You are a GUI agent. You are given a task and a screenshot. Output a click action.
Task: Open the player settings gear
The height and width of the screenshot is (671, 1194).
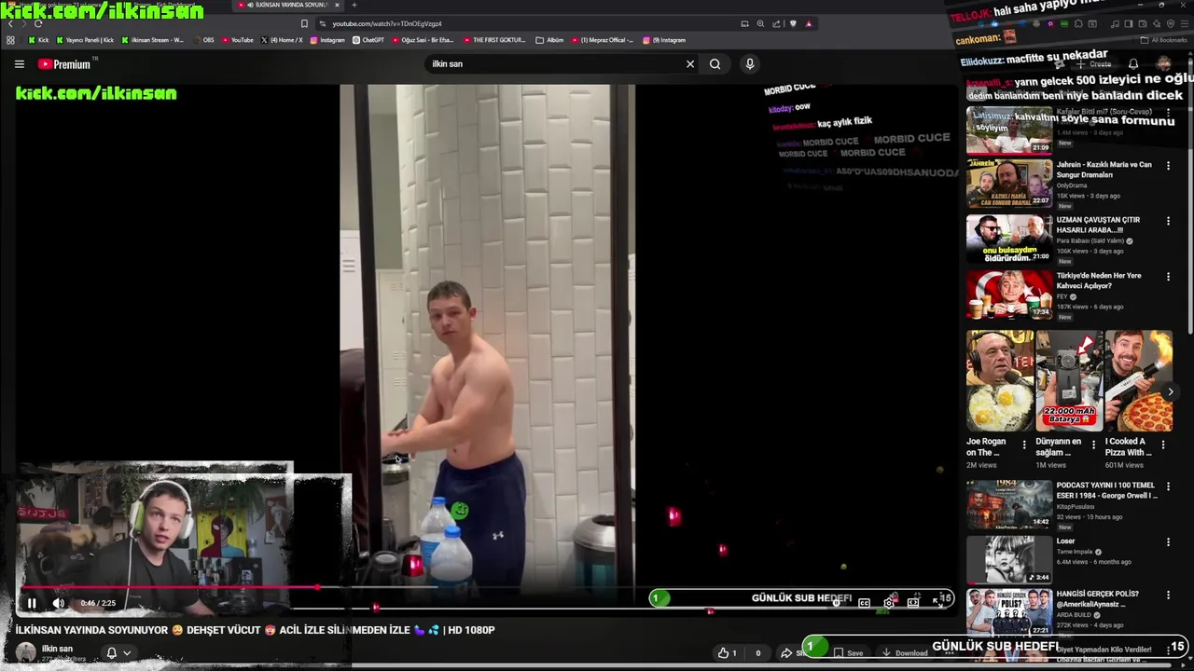click(889, 602)
